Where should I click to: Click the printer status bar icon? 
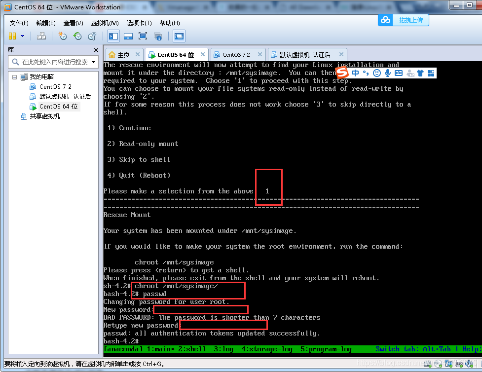tap(459, 364)
